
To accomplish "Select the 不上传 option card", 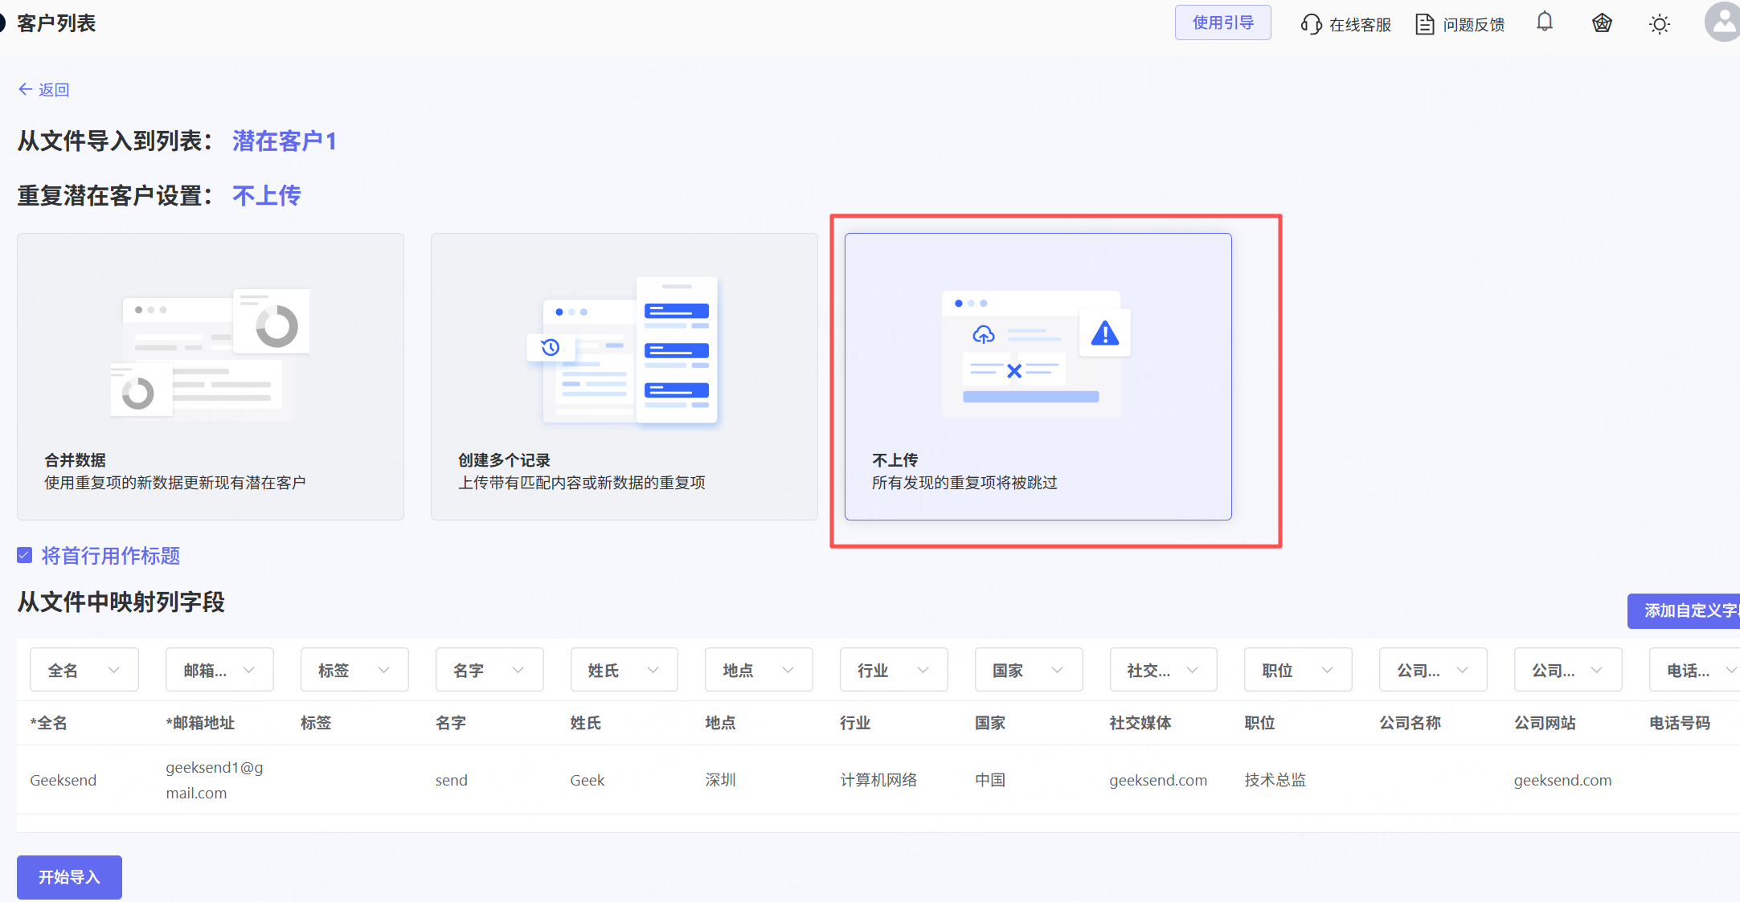I will point(1038,376).
